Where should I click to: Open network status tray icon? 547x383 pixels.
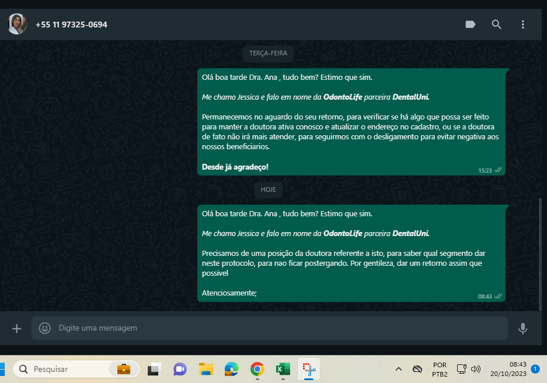click(x=462, y=369)
